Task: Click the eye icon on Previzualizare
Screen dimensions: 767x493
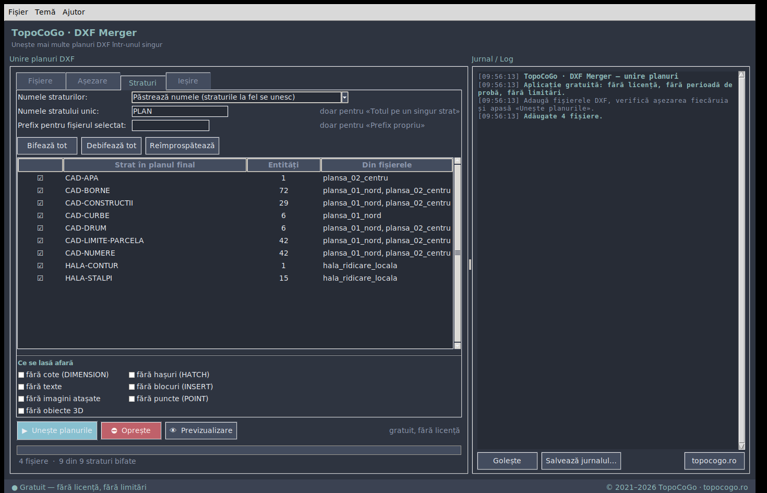Action: click(173, 430)
